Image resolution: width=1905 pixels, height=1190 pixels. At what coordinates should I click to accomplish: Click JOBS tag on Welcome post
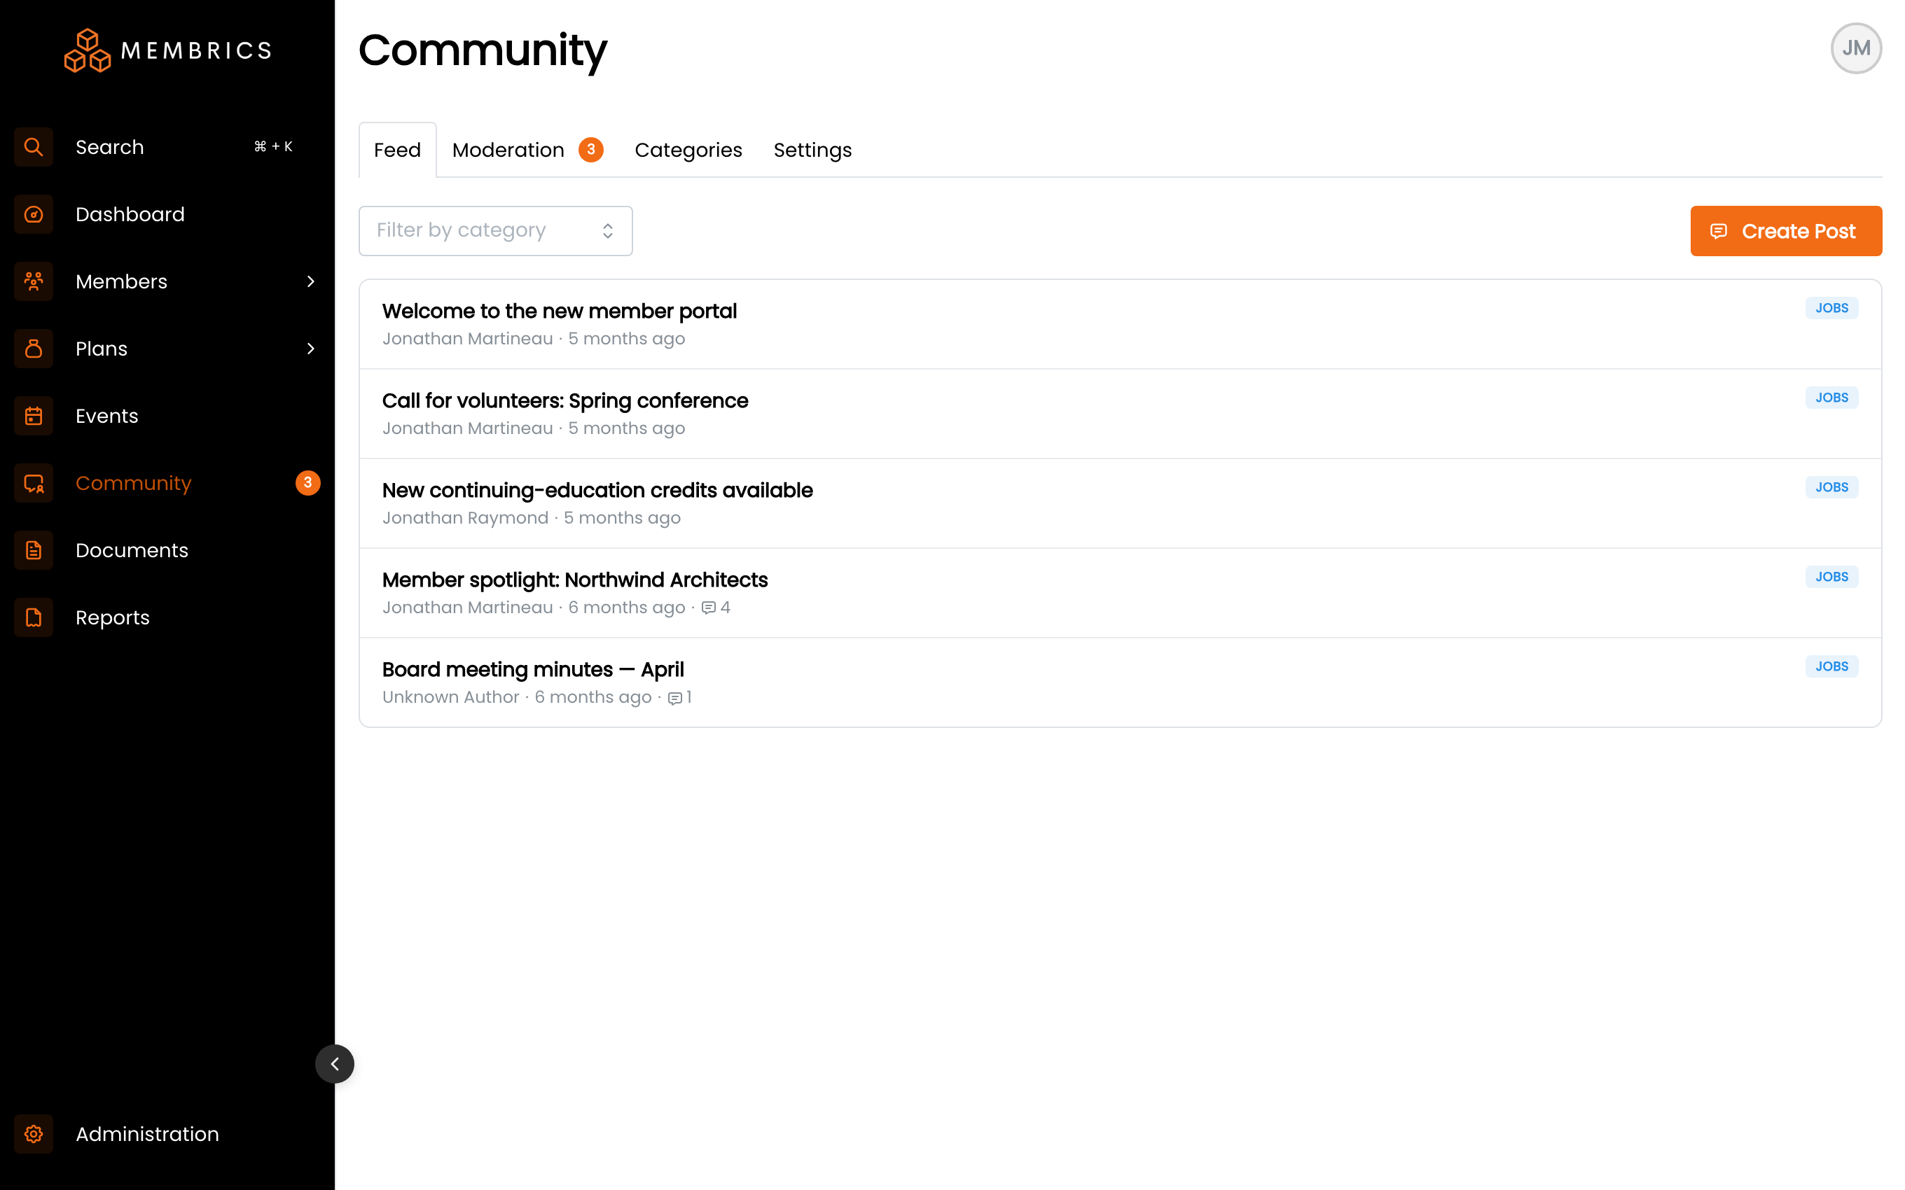[1831, 308]
